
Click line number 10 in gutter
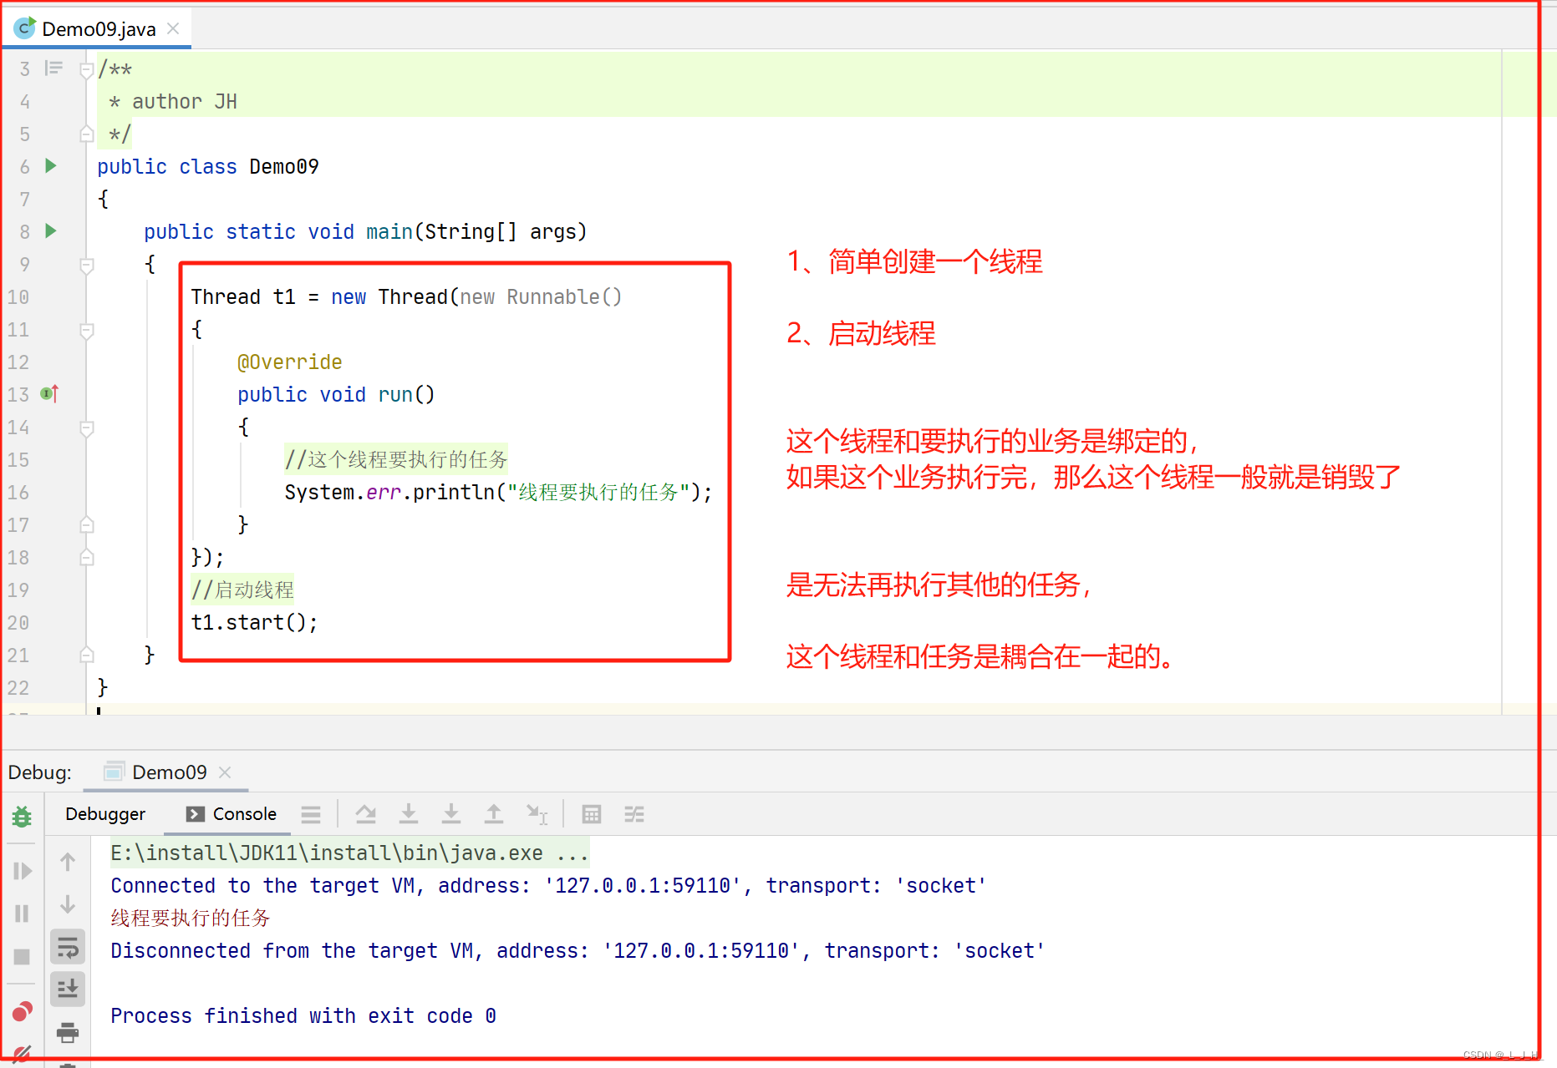(18, 297)
